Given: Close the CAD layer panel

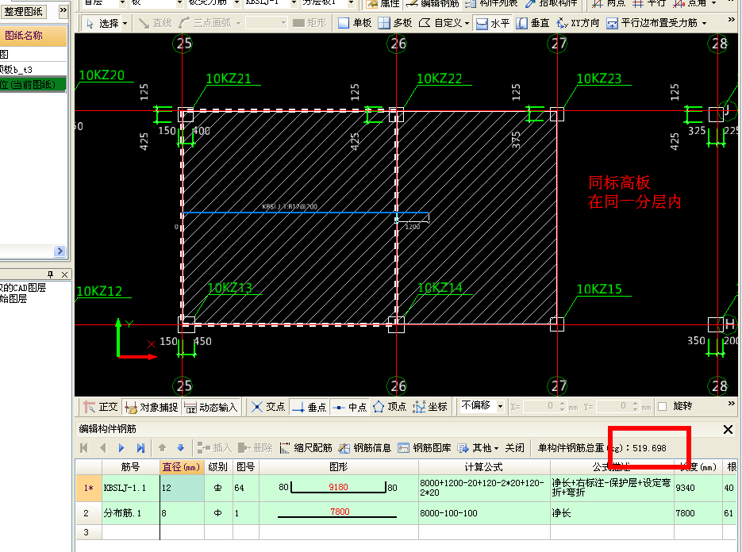Looking at the screenshot, I should click(65, 274).
